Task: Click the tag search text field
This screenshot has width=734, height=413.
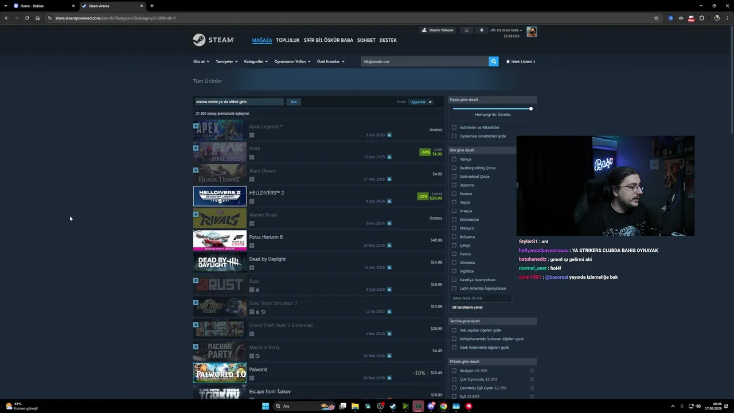Action: click(x=239, y=102)
